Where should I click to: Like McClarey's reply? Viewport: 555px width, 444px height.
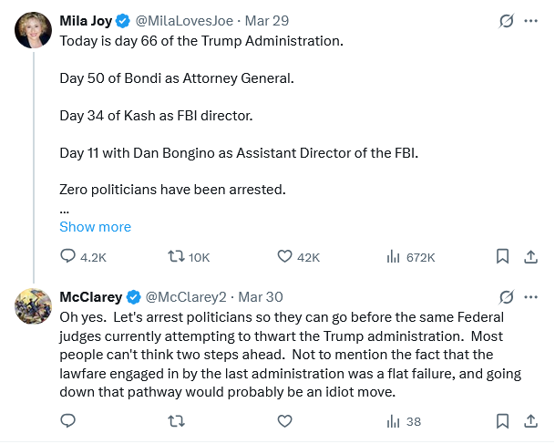coord(284,421)
